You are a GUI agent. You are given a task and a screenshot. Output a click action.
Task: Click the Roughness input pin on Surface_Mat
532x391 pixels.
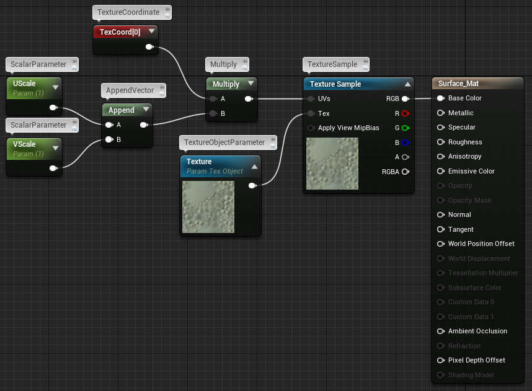point(440,142)
